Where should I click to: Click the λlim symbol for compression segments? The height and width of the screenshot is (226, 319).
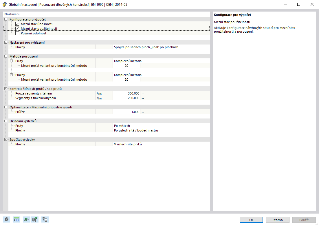coord(99,98)
